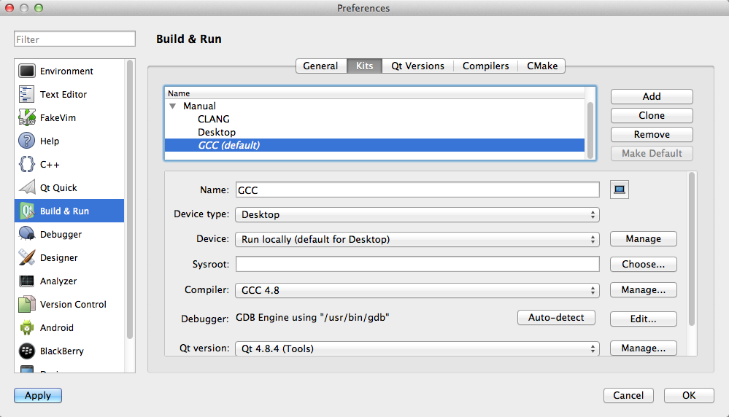This screenshot has height=417, width=729.
Task: Select the CLANG kit in the list
Action: pyautogui.click(x=214, y=120)
